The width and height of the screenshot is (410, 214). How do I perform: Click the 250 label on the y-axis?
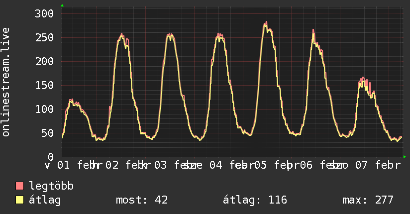tap(44, 37)
